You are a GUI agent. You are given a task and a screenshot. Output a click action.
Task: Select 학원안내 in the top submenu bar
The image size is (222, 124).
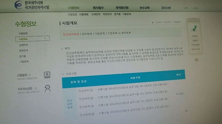point(107,14)
